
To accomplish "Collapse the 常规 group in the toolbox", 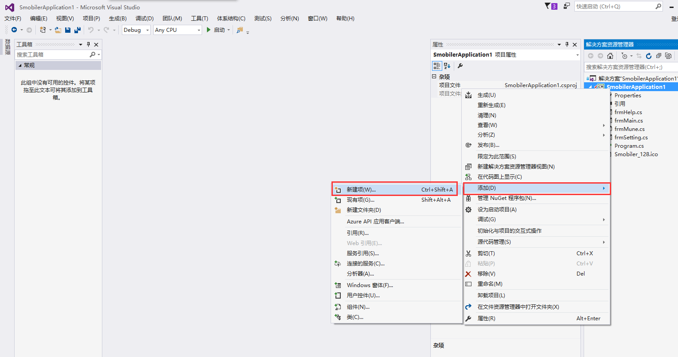I will point(20,65).
